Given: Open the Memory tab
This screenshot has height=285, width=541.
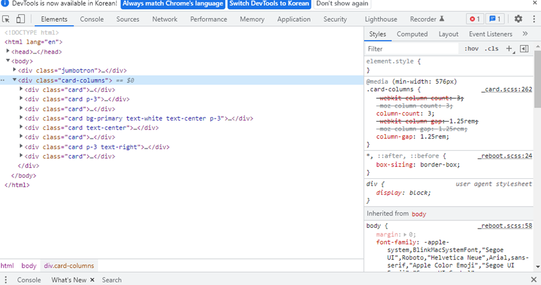Looking at the screenshot, I should tap(252, 19).
